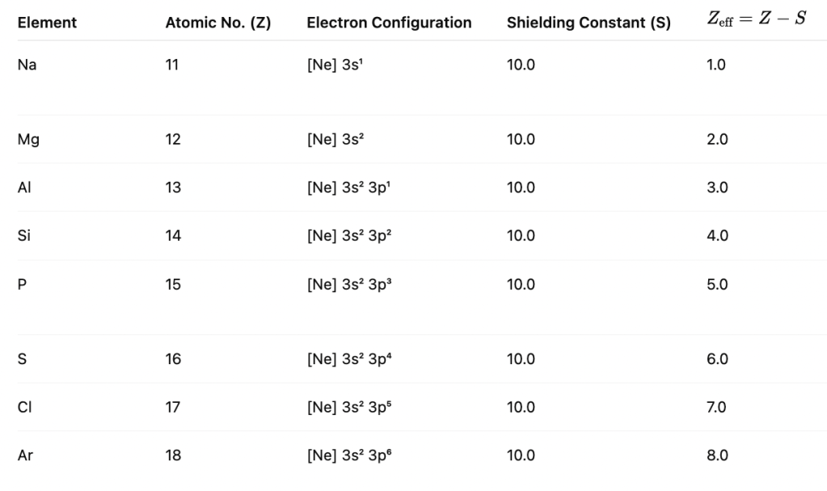
Task: Select the Cl element cell
Action: pos(24,407)
